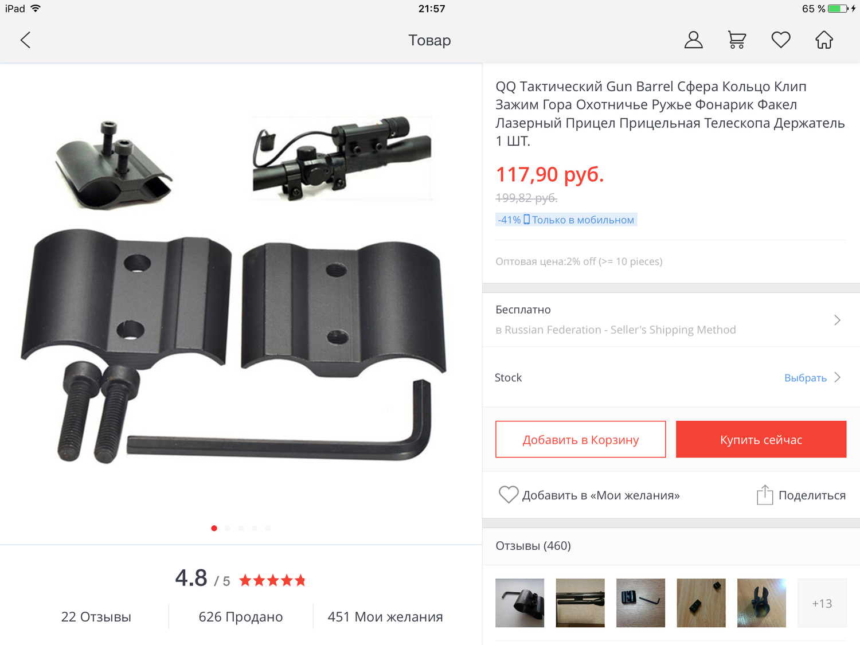The width and height of the screenshot is (860, 645).
Task: Go back using the left arrow
Action: tap(25, 40)
